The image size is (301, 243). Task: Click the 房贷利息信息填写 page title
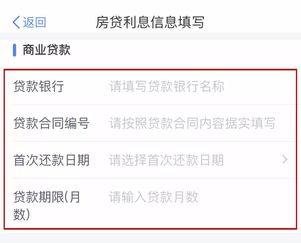(150, 22)
